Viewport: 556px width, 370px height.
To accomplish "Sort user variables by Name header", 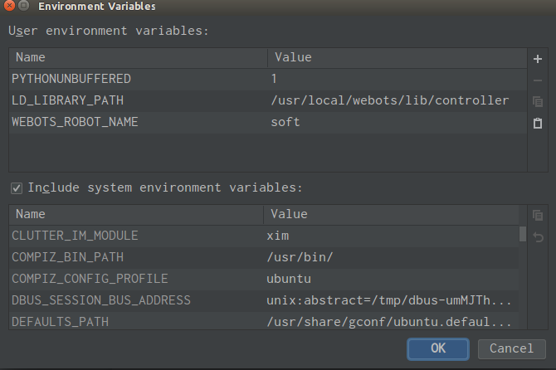I will coord(138,58).
